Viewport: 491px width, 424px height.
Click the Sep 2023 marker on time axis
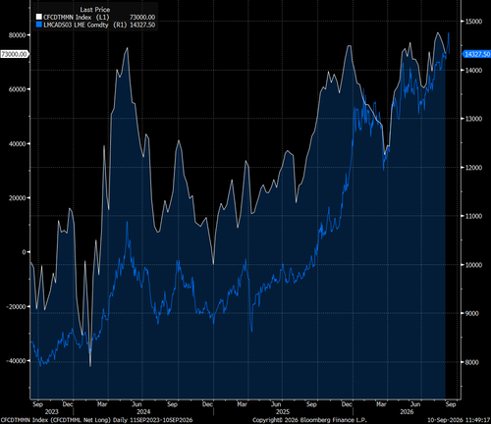tap(37, 404)
